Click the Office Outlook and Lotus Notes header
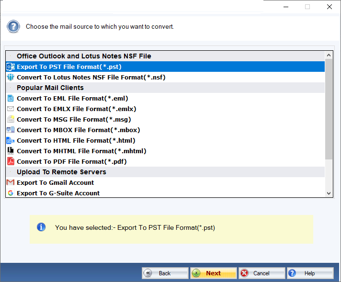 [165, 56]
